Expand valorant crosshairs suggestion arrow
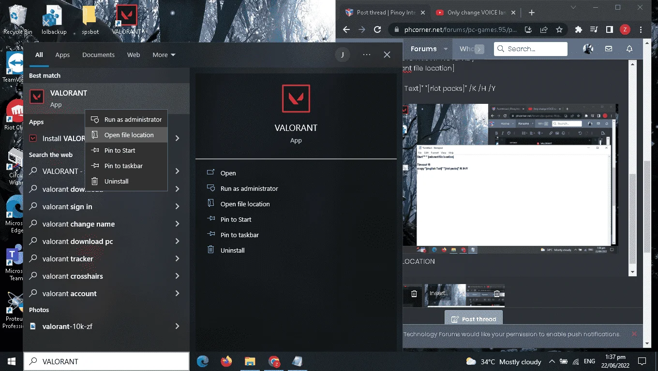Image resolution: width=658 pixels, height=371 pixels. [178, 276]
